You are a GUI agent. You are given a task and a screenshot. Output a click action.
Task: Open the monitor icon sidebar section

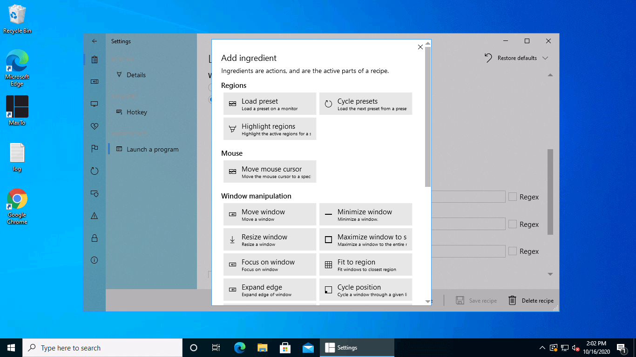click(x=95, y=104)
